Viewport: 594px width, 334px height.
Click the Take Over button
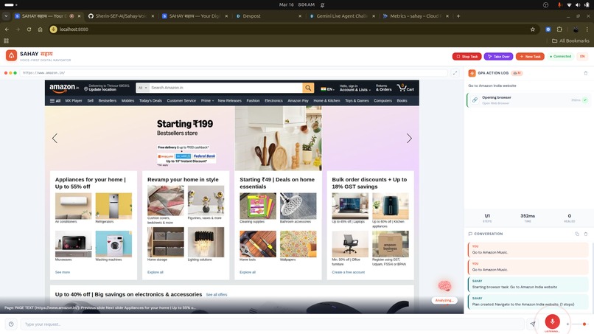pos(498,57)
